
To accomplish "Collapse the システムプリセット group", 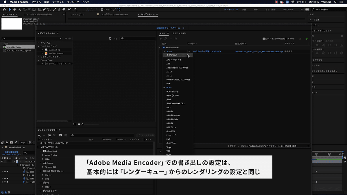I will pyautogui.click(x=38, y=147).
